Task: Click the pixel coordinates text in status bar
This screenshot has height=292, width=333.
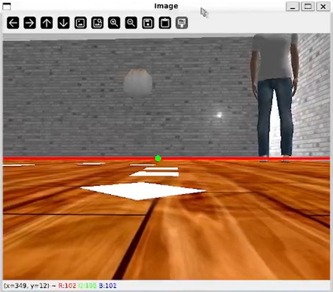Action: pyautogui.click(x=26, y=286)
